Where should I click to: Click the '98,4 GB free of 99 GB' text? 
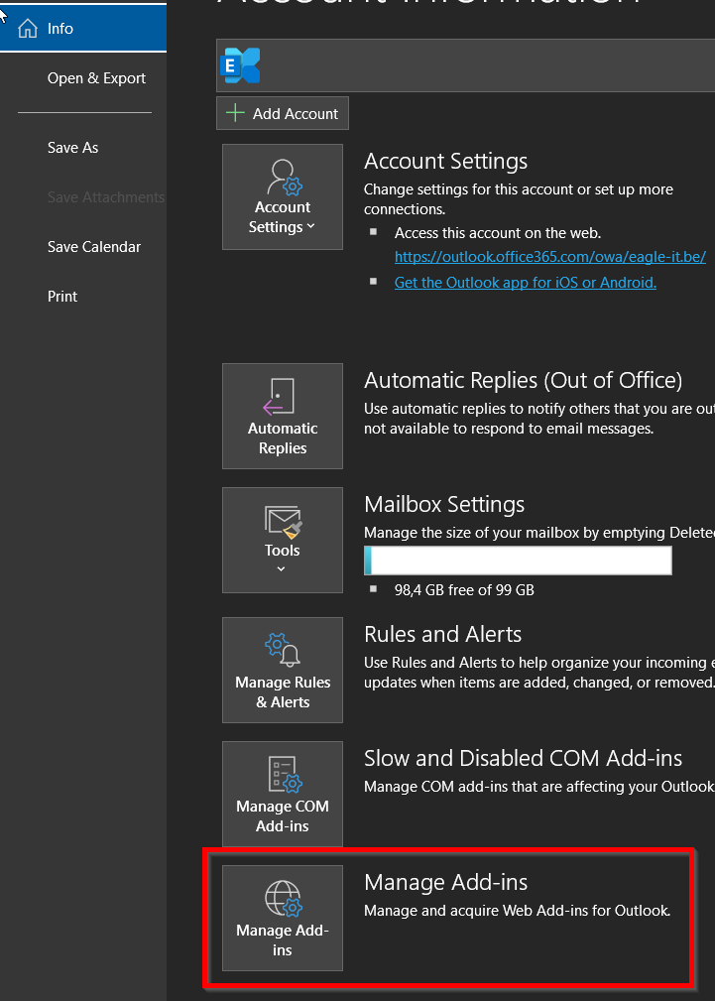[x=464, y=590]
